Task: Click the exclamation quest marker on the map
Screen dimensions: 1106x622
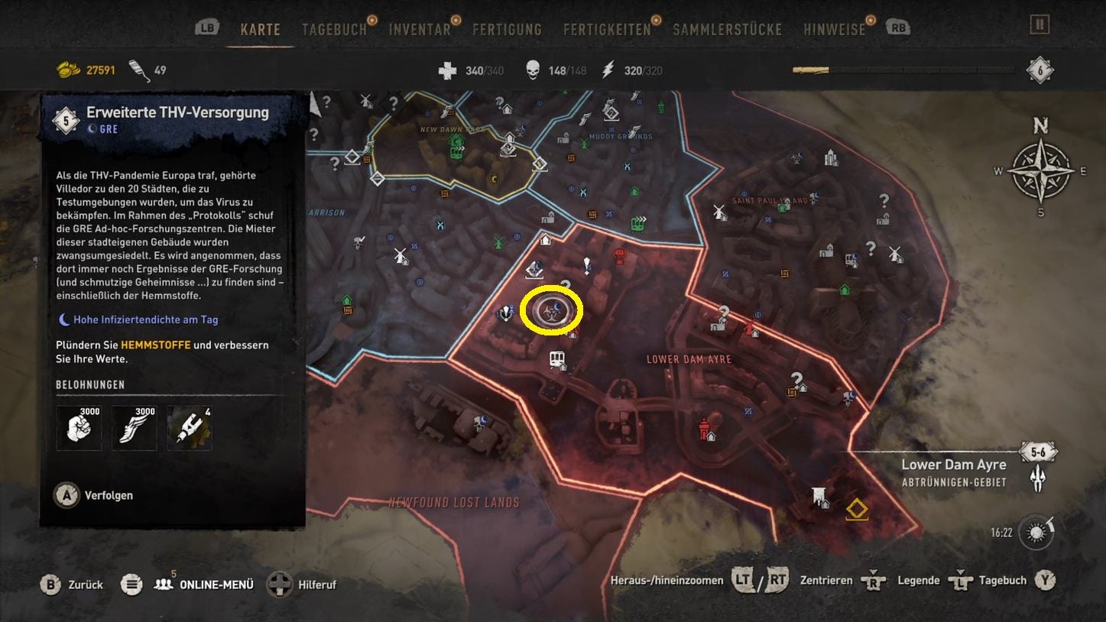Action: pos(587,265)
